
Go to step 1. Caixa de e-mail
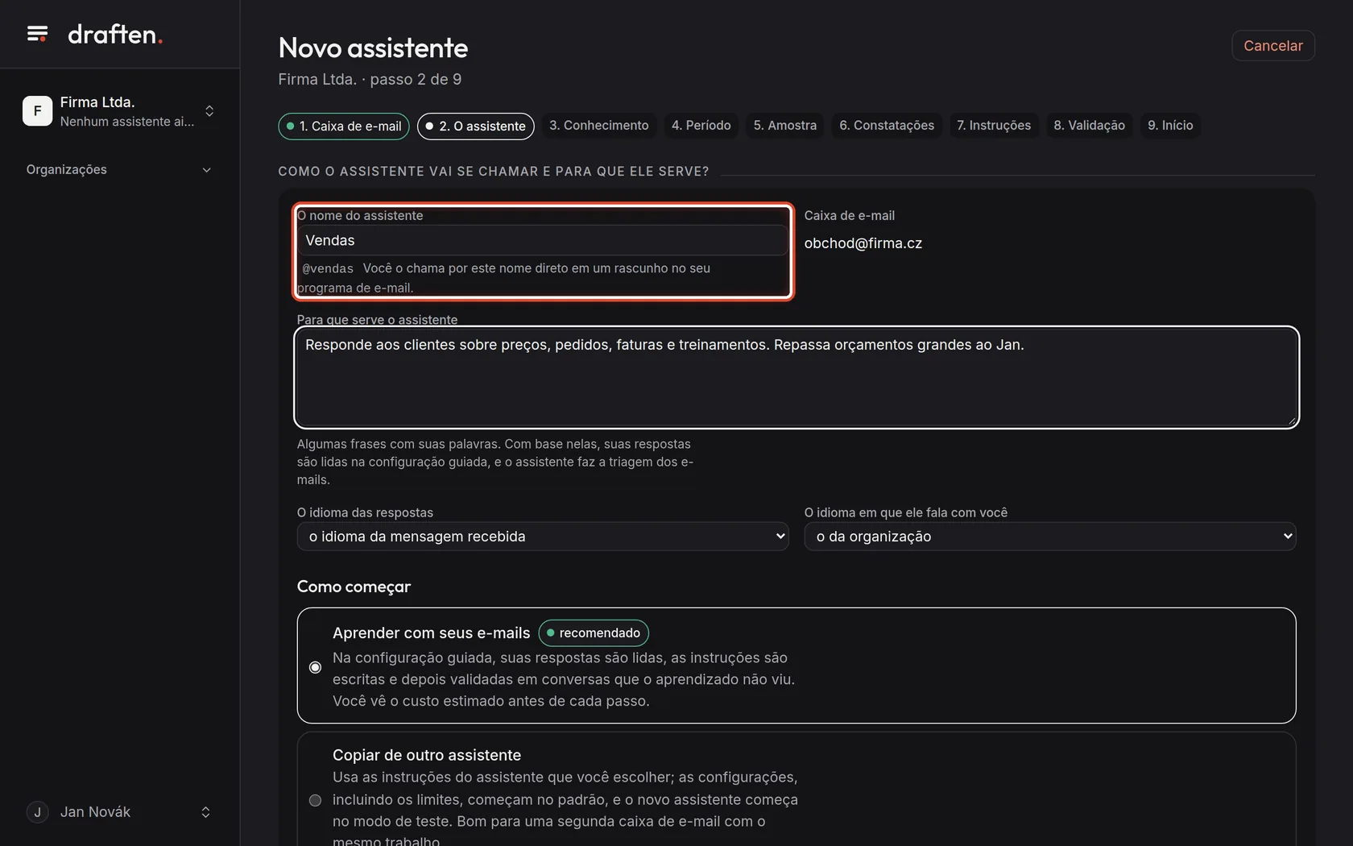[344, 126]
